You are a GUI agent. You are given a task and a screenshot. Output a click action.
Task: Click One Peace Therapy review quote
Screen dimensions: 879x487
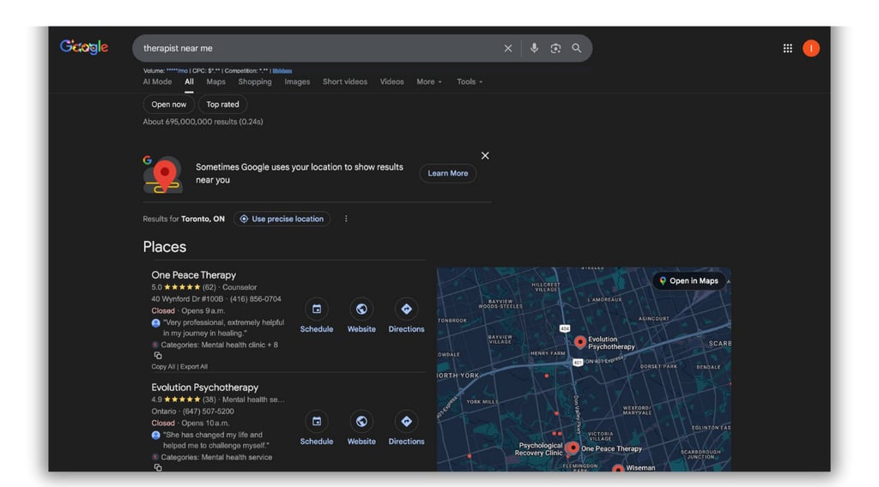(x=223, y=328)
